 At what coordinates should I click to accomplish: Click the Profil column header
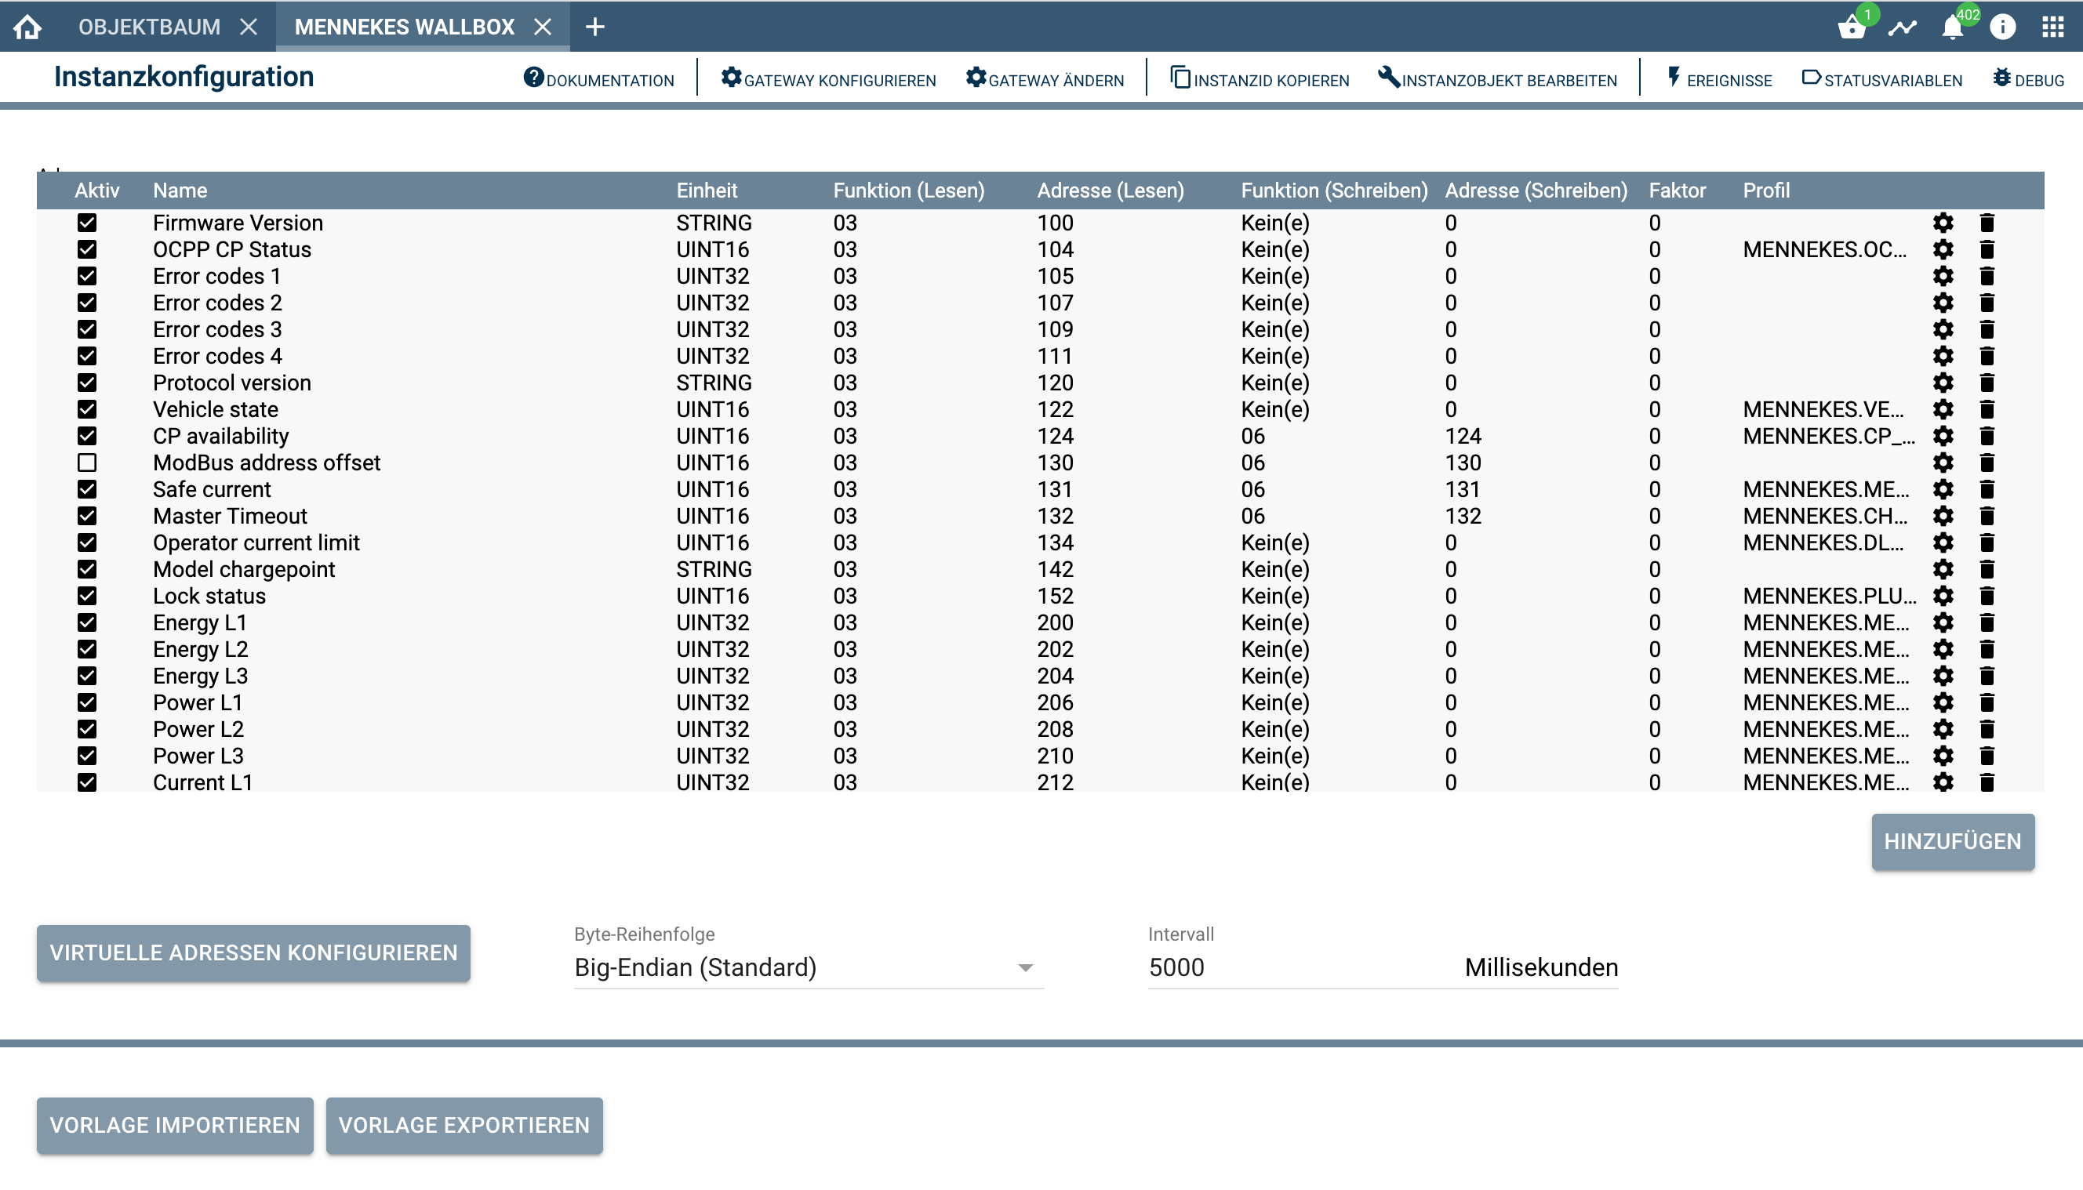coord(1766,190)
